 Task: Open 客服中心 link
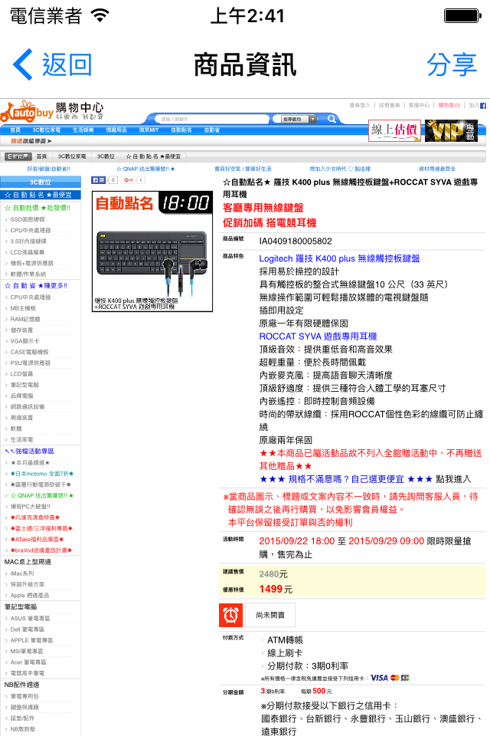point(419,105)
